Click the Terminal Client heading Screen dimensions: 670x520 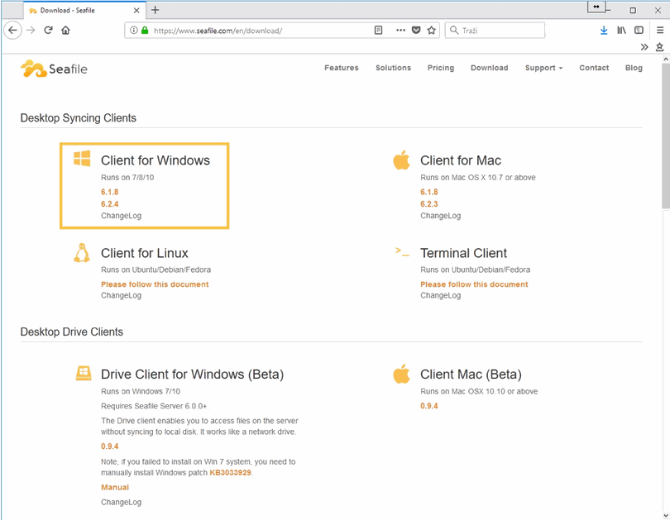463,253
